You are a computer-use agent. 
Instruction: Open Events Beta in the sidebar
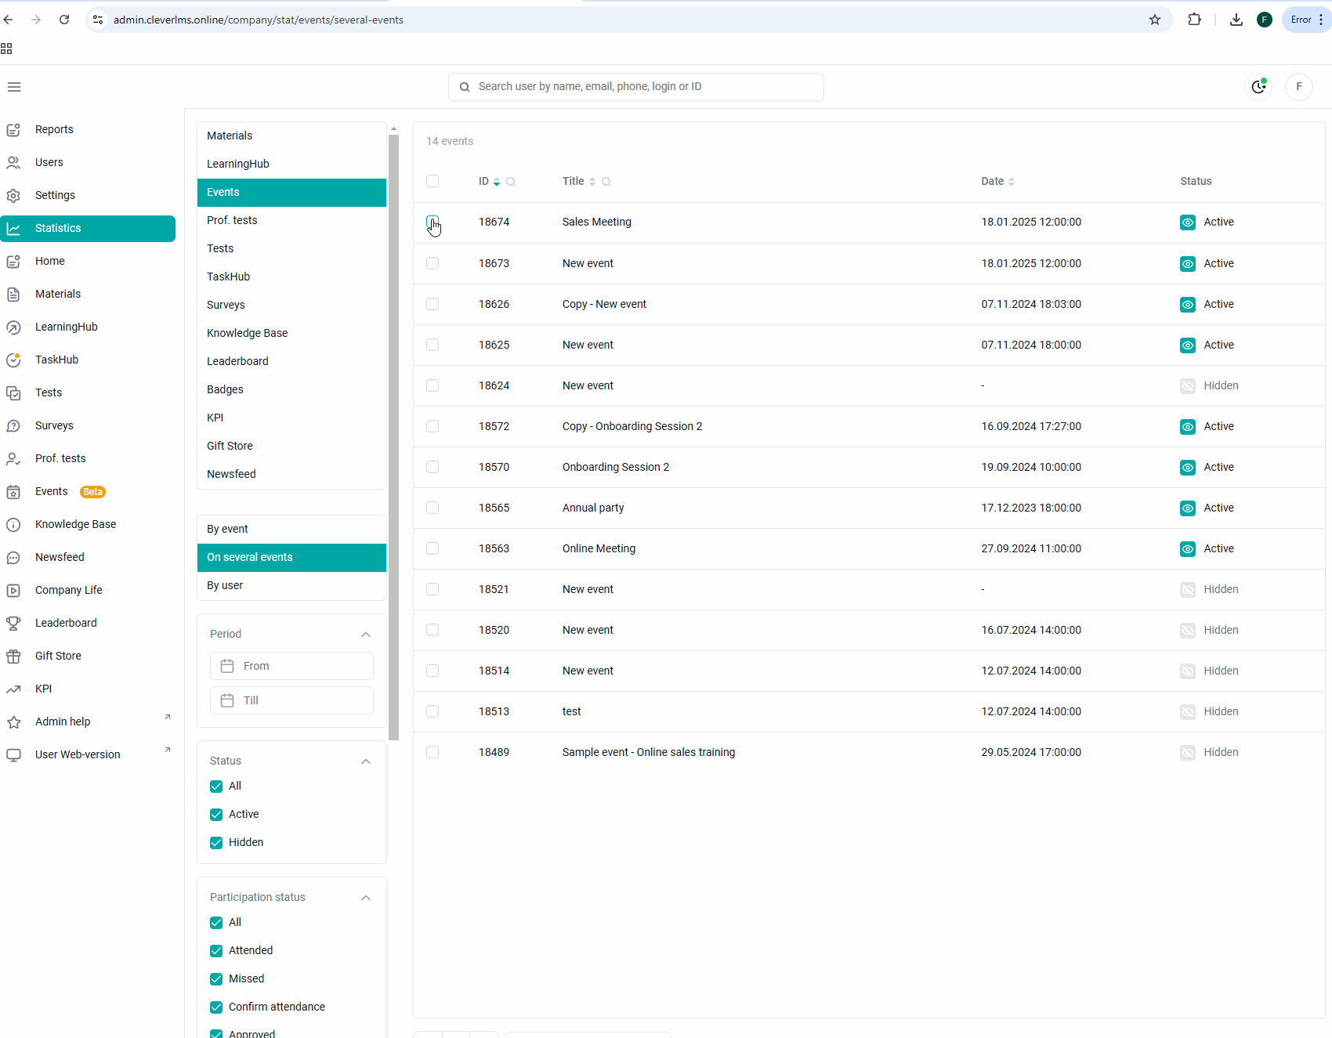88,492
